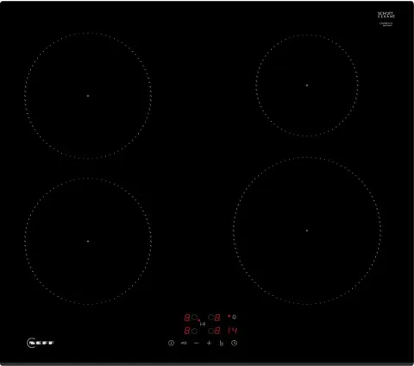Select the front-right zone selector circle
Screen dimensions: 414x366
coord(210,331)
